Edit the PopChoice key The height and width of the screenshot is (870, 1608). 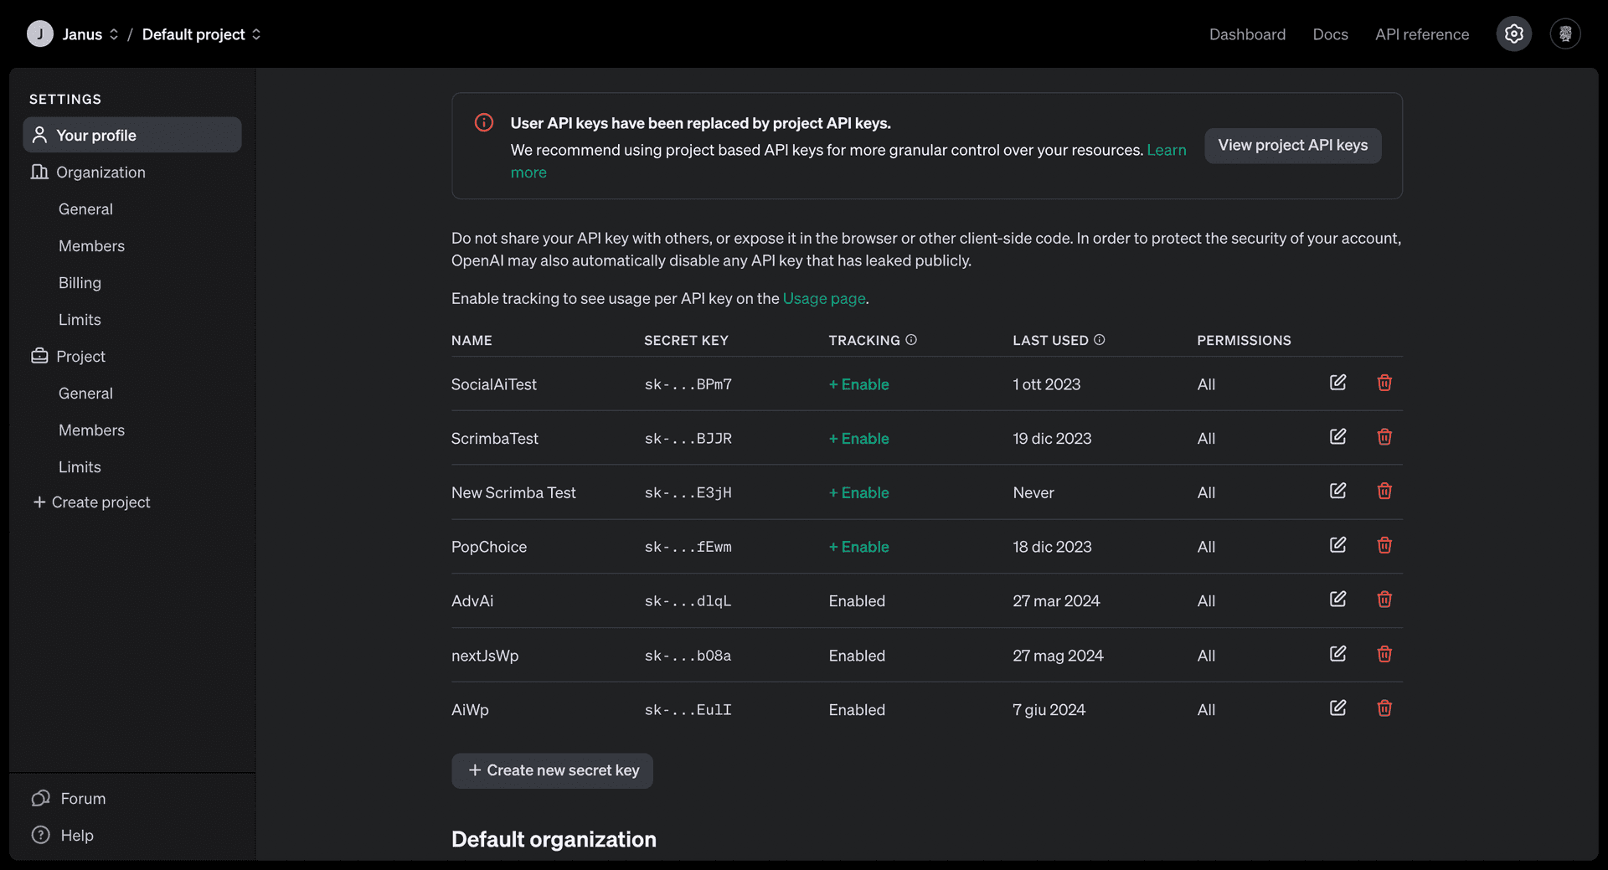[1337, 545]
